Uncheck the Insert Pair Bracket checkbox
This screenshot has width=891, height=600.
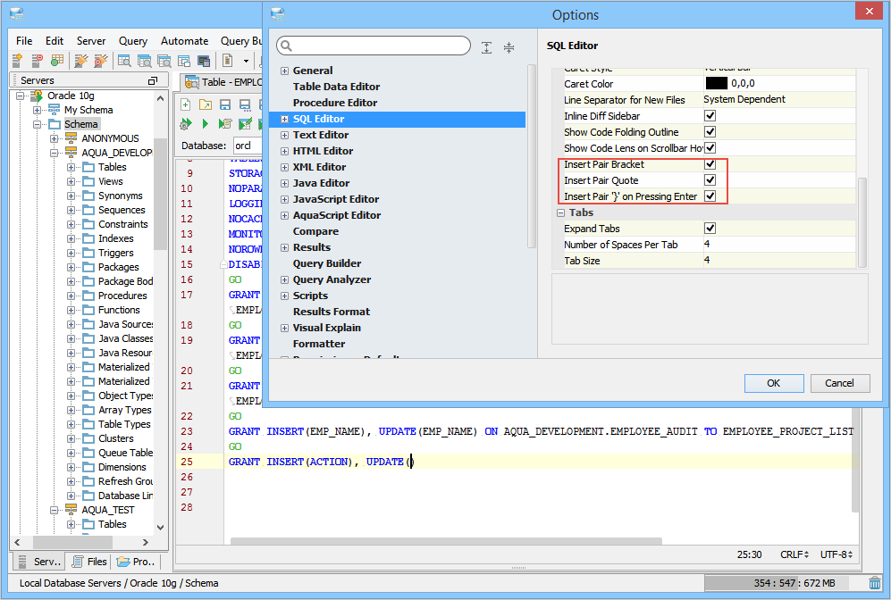point(710,164)
